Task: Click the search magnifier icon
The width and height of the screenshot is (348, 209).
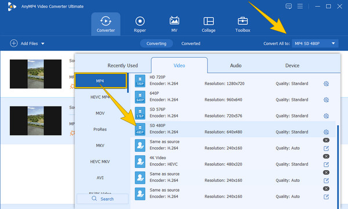Action: [x=95, y=199]
